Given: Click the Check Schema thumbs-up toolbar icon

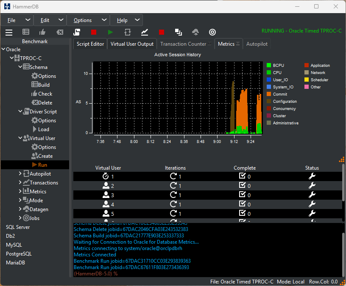Looking at the screenshot, I should 42,32.
